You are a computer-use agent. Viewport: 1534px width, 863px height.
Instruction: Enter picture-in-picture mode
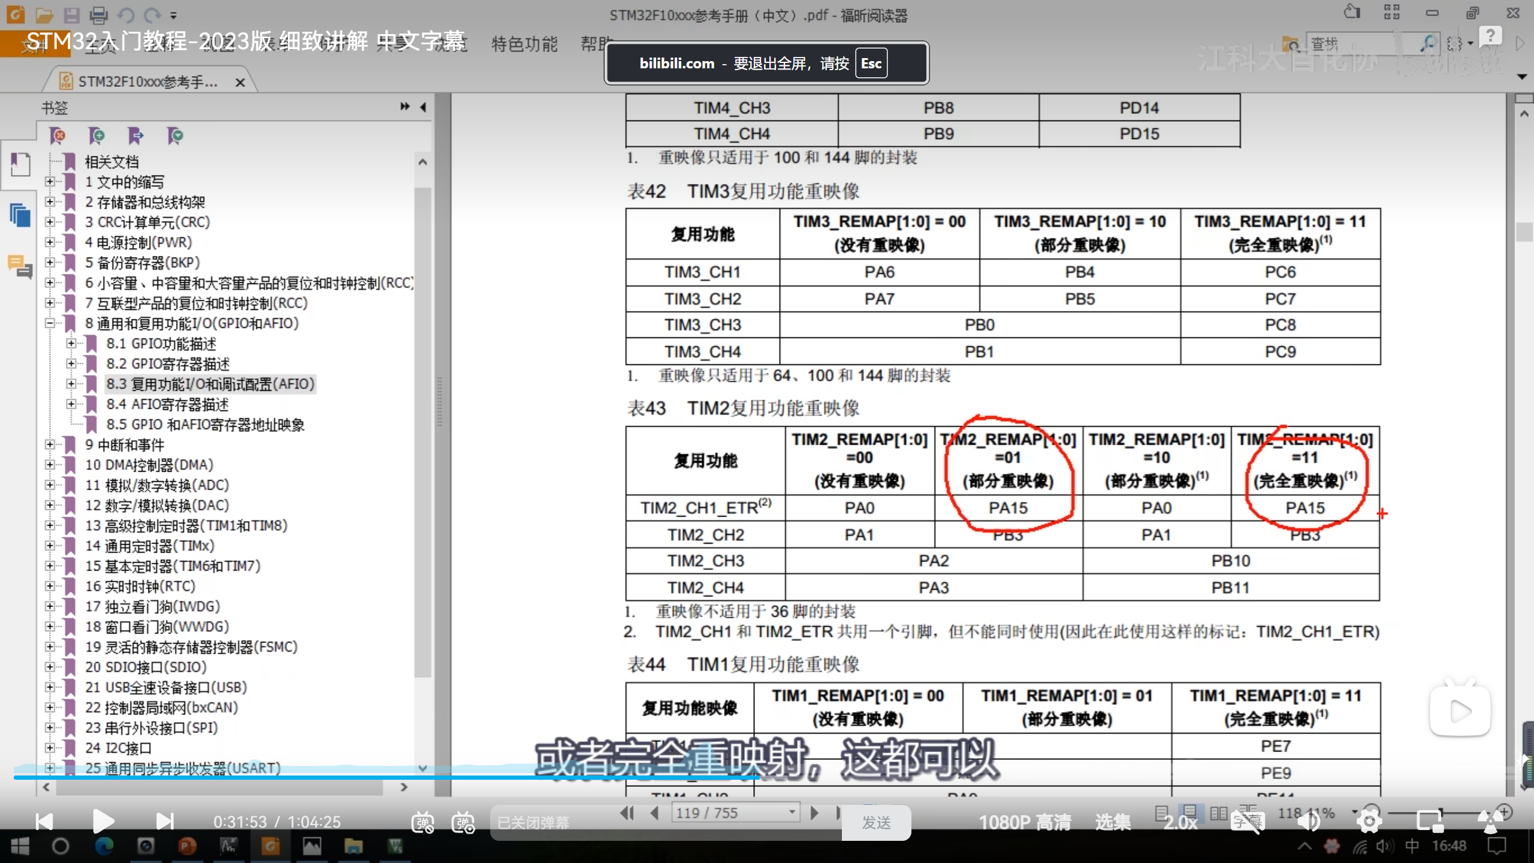coord(1429,822)
